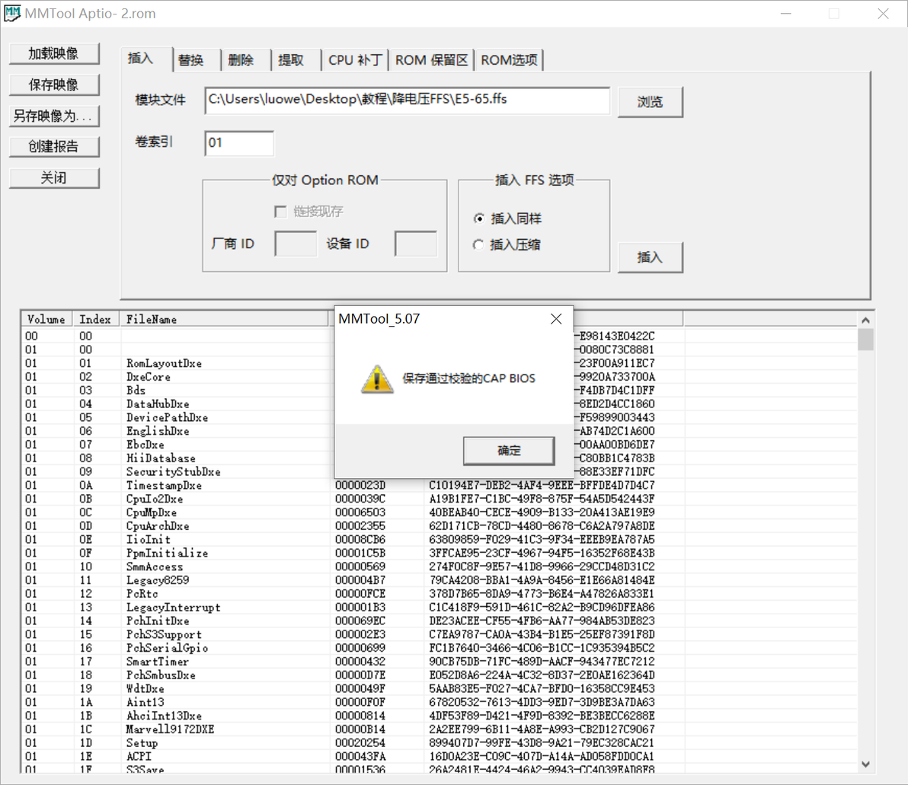The width and height of the screenshot is (908, 785).
Task: Click the 插入 button beside the FFS options
Action: [650, 257]
